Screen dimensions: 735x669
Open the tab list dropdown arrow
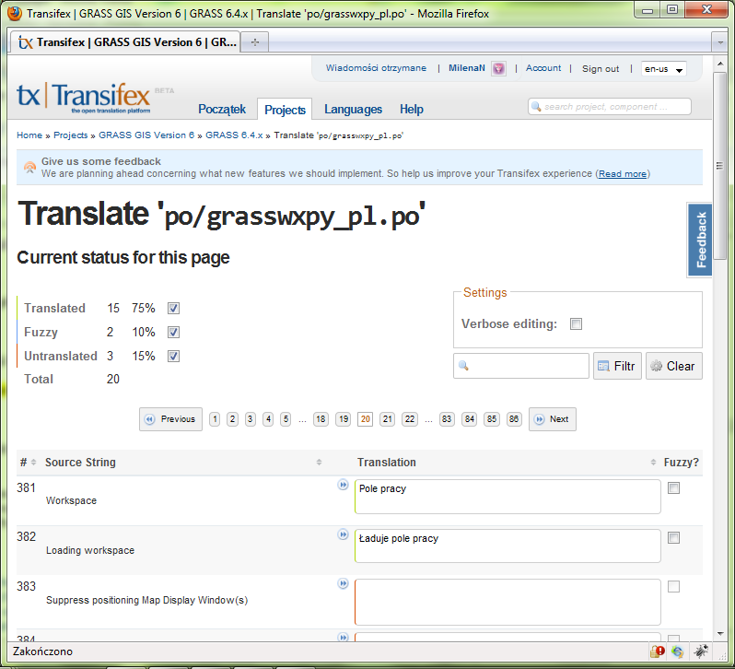pyautogui.click(x=720, y=42)
